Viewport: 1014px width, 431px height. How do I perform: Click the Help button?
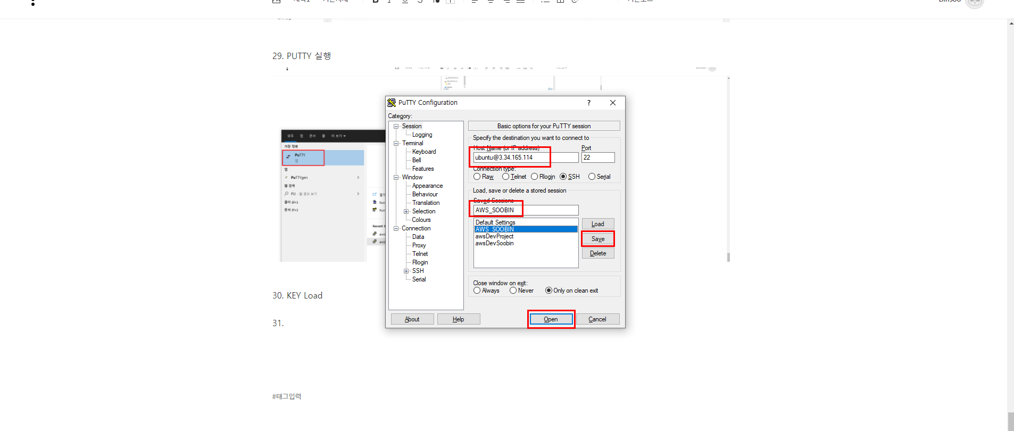pyautogui.click(x=459, y=319)
